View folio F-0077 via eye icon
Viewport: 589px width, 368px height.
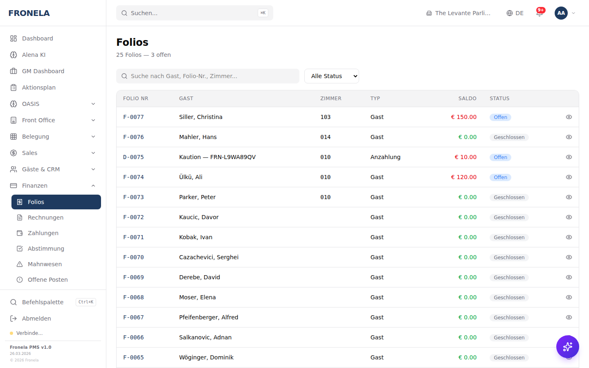tap(569, 117)
